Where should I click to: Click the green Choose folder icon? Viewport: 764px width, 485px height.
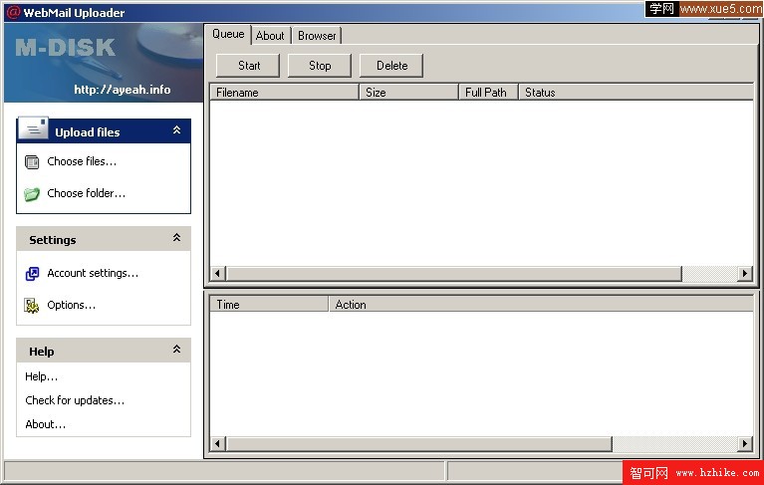pos(32,194)
